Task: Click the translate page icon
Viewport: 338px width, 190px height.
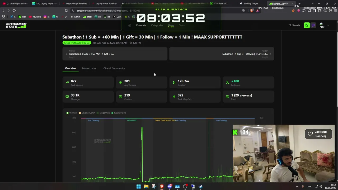Action: click(x=244, y=11)
